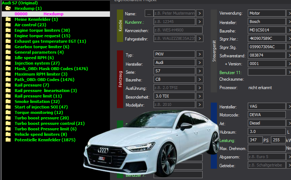Click the Rail pressure limit folder icon
Image resolution: width=291 pixels, height=180 pixels.
click(x=8, y=96)
